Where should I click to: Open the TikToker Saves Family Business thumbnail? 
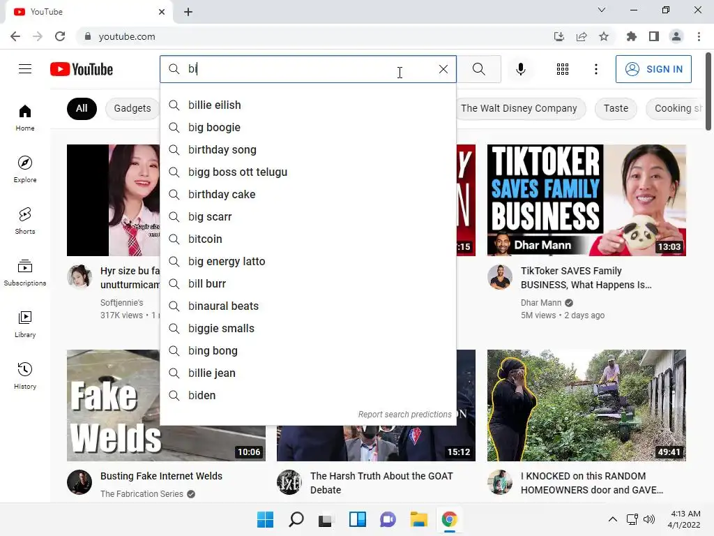point(586,200)
